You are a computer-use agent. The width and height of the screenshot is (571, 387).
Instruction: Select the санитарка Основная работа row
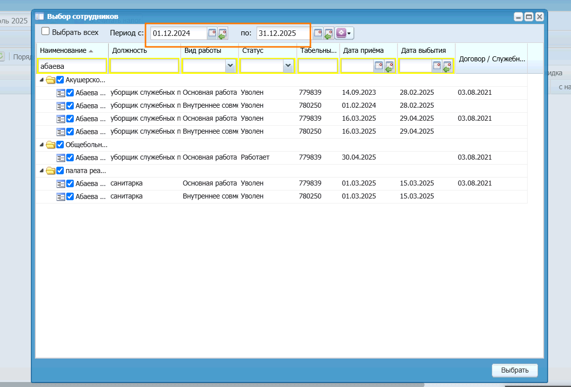coord(282,184)
